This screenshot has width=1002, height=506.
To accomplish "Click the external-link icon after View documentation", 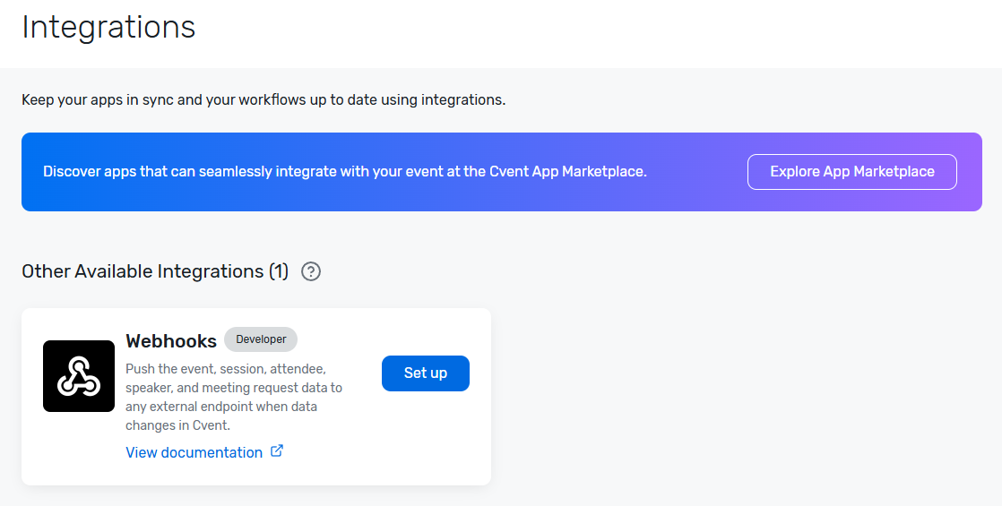I will point(277,451).
